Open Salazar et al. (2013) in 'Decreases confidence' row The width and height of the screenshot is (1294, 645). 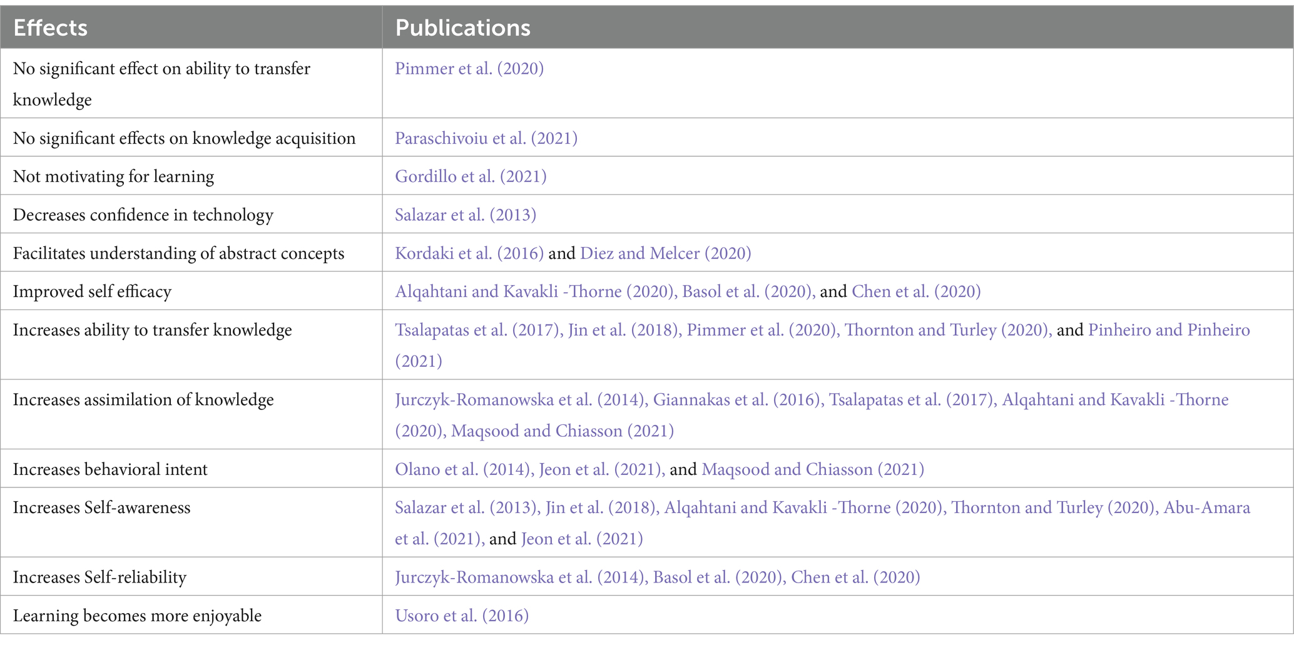pyautogui.click(x=466, y=215)
